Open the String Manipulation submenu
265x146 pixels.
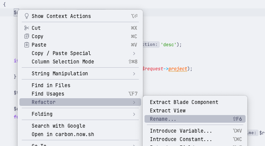(80, 73)
